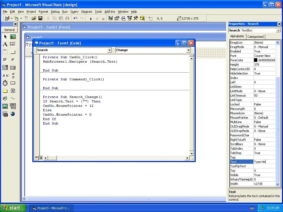Undo the last action via toolbar
The width and height of the screenshot is (283, 212).
[75, 18]
